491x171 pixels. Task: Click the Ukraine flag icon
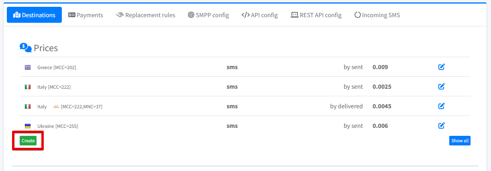28,126
